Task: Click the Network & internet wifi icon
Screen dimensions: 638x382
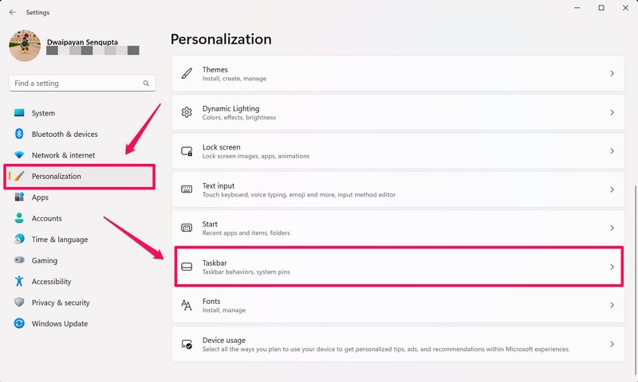Action: (x=19, y=155)
